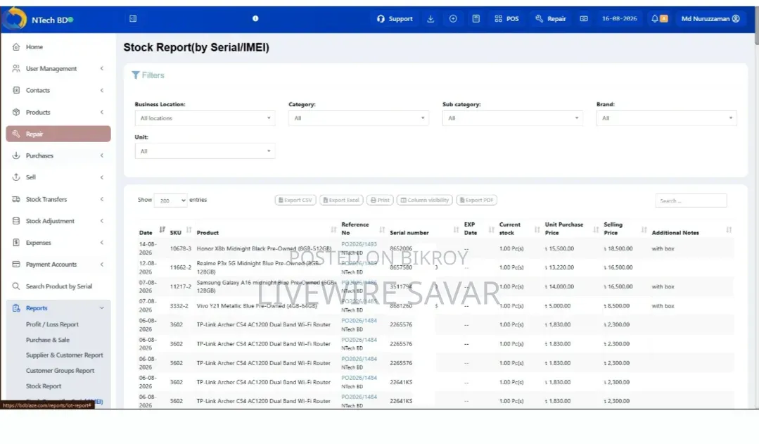This screenshot has height=444, width=759.
Task: Click the Filters funnel header
Action: (148, 75)
